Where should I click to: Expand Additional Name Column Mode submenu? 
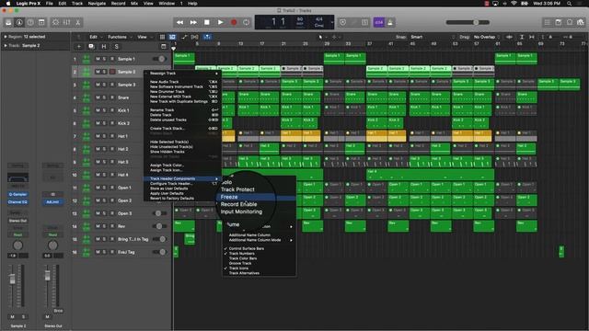(260, 240)
